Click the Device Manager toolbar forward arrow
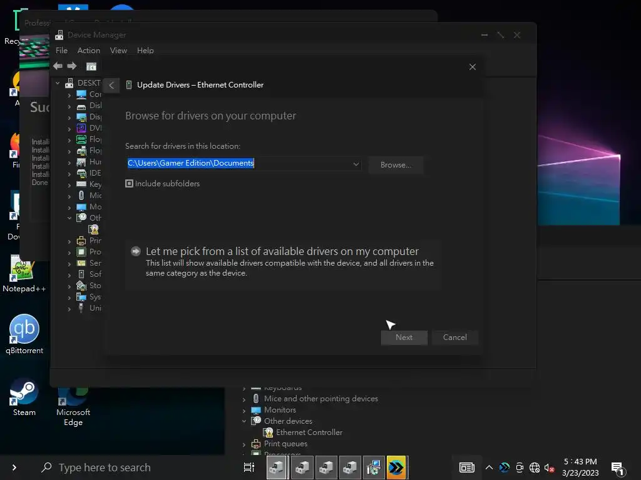The width and height of the screenshot is (641, 480). 72,66
